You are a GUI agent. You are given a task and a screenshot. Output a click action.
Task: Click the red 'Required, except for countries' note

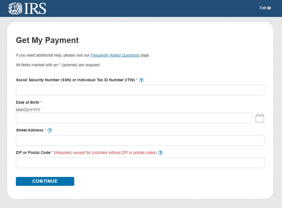click(x=105, y=153)
